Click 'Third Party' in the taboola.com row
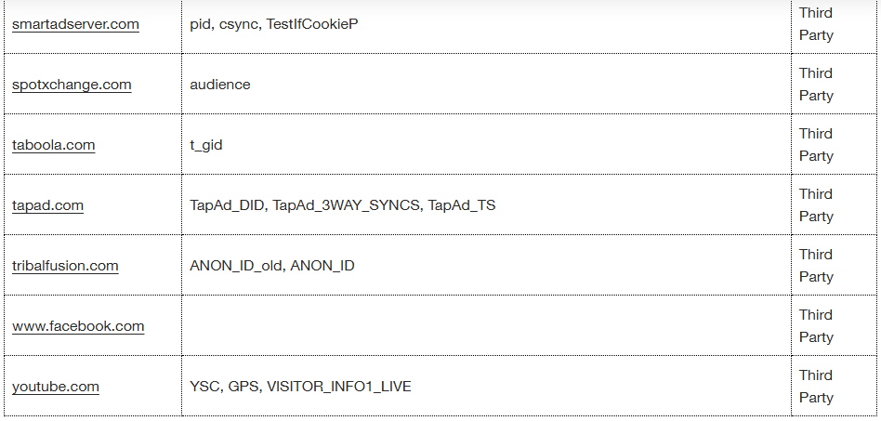This screenshot has width=881, height=421. tap(816, 145)
